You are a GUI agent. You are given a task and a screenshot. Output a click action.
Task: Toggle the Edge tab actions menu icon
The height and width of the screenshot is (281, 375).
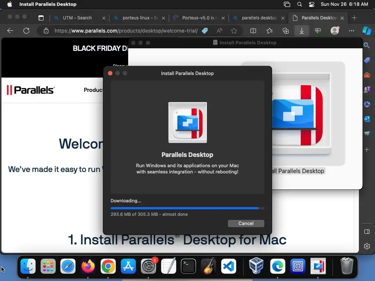point(41,18)
